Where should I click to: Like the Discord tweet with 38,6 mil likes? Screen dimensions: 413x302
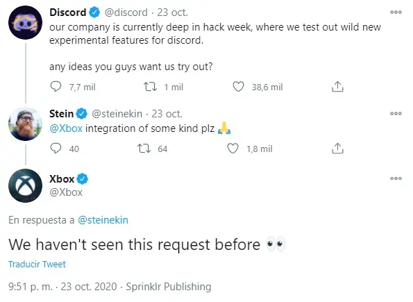[238, 87]
